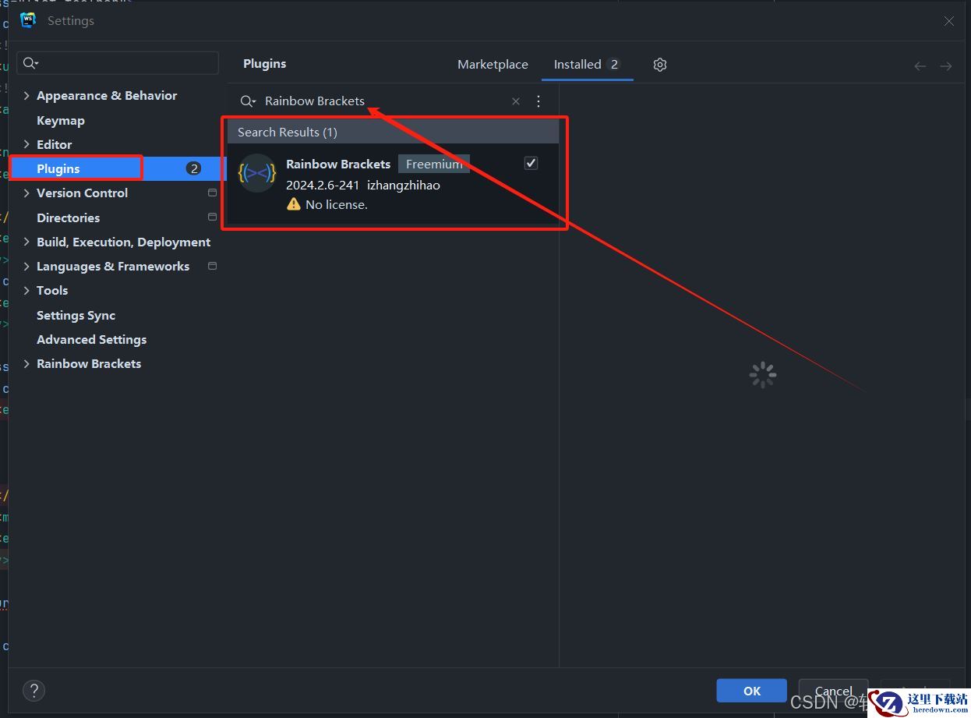
Task: Confirm settings with the OK button
Action: coord(751,691)
